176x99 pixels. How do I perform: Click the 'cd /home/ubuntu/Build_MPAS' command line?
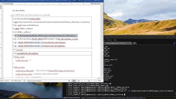click(x=26, y=19)
